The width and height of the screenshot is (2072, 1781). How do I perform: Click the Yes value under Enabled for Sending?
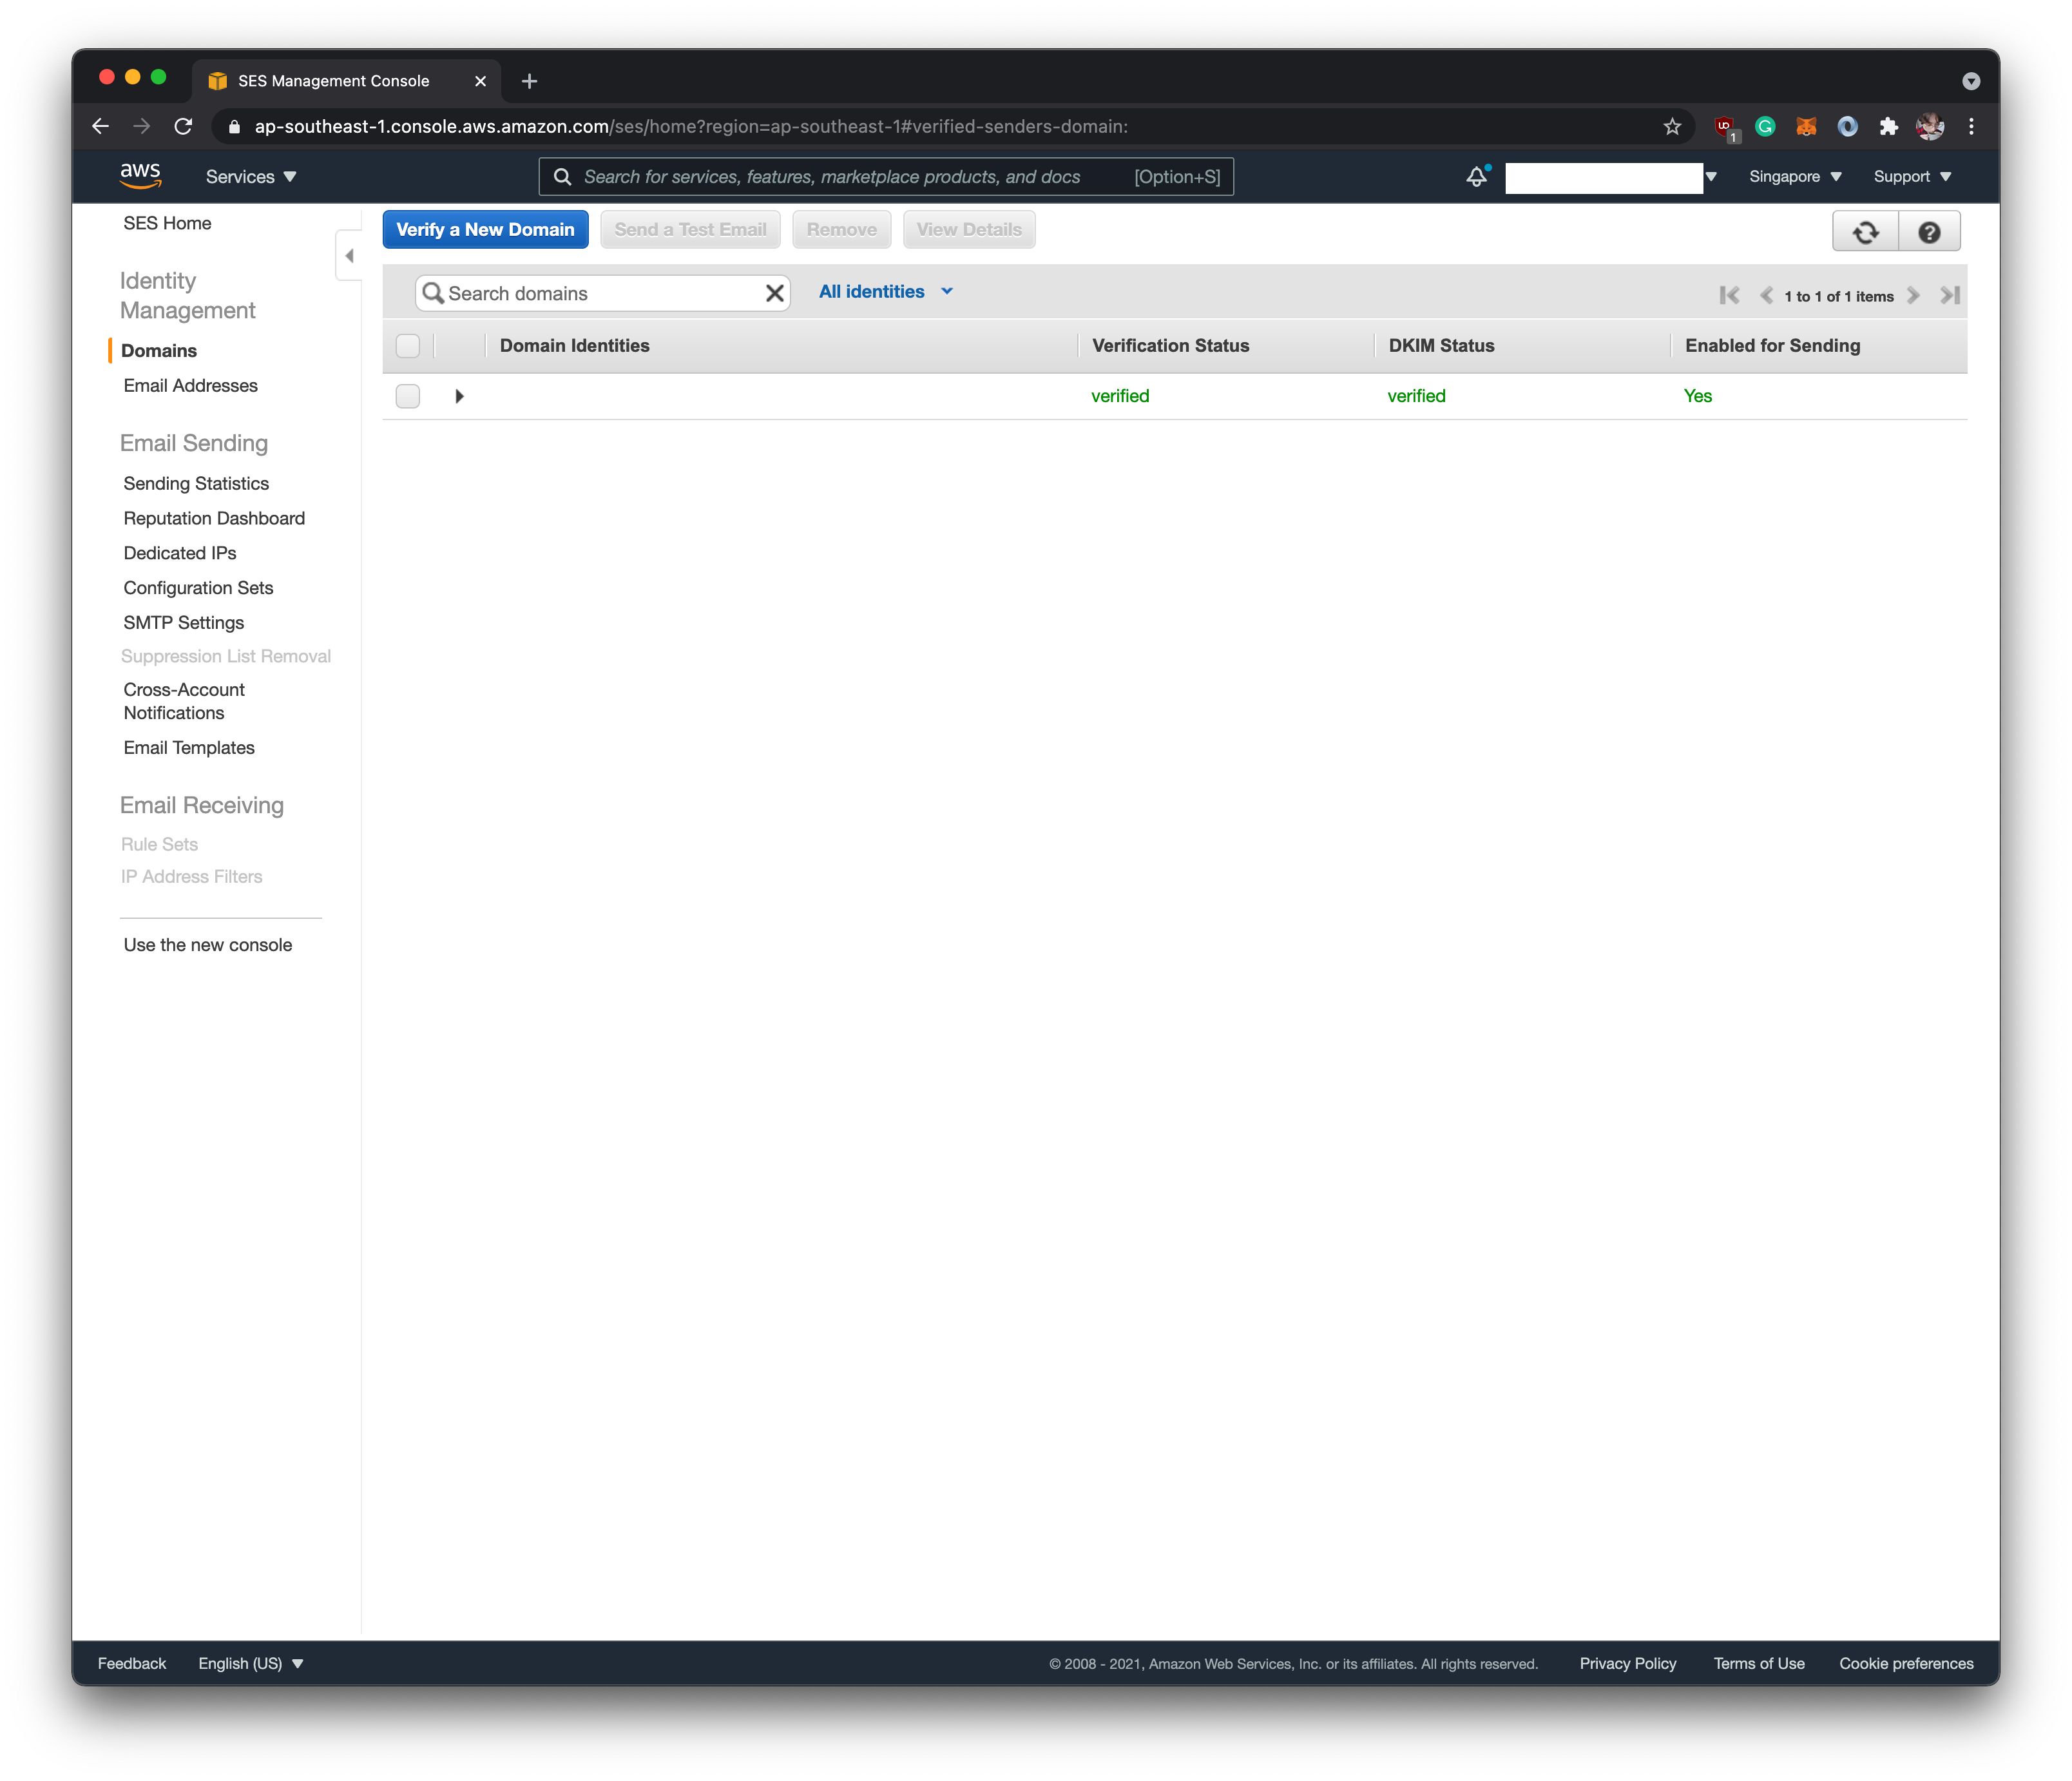click(x=1697, y=396)
